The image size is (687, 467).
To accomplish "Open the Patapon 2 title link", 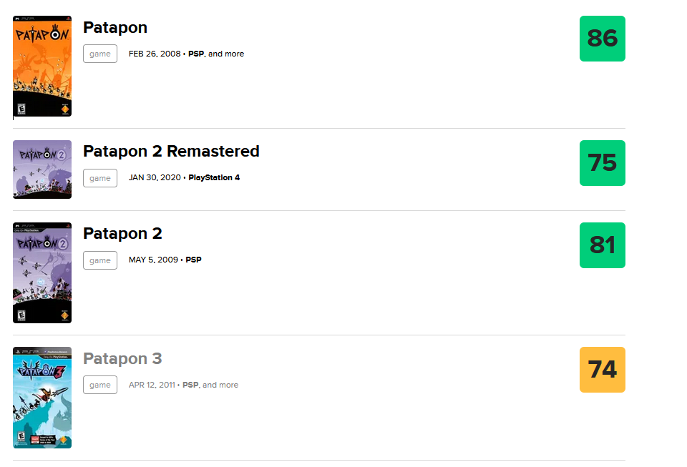I will [x=122, y=234].
